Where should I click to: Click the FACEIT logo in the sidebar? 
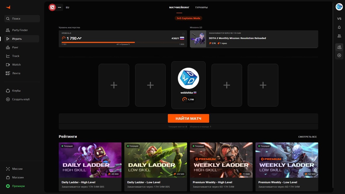point(8,7)
